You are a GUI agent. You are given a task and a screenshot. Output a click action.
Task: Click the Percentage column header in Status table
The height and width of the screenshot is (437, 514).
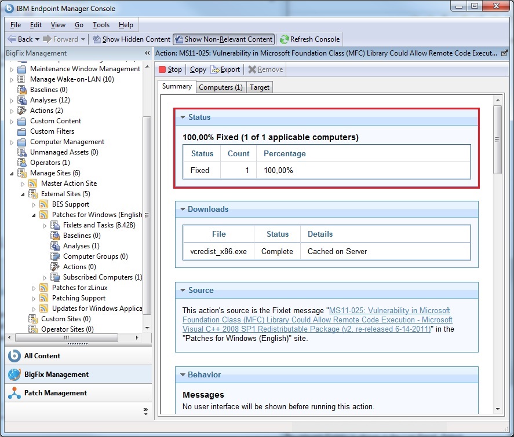(285, 153)
